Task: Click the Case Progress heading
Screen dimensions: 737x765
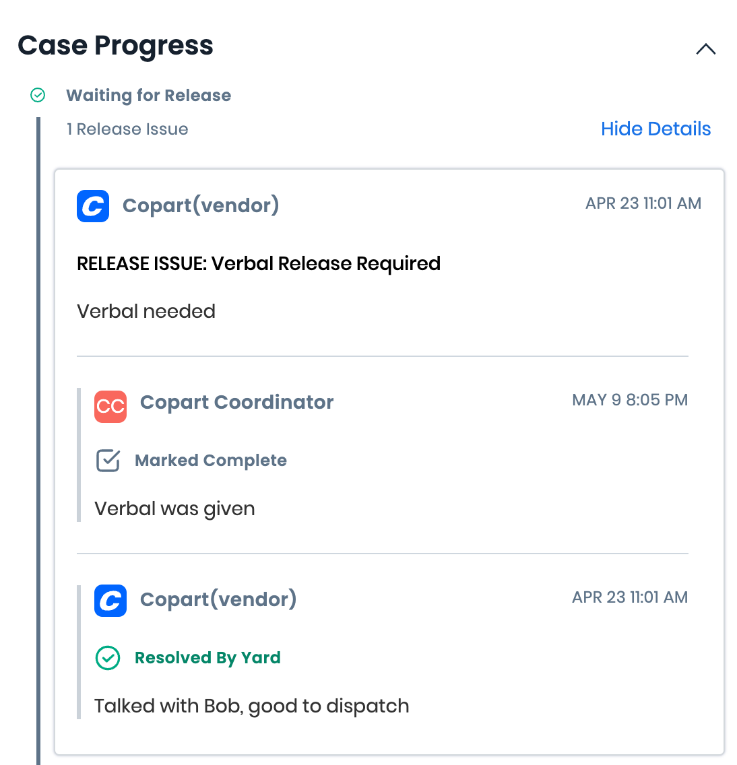Action: 115,46
